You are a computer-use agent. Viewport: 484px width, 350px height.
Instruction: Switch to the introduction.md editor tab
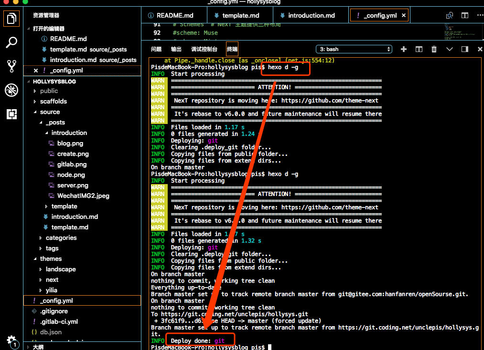click(311, 15)
